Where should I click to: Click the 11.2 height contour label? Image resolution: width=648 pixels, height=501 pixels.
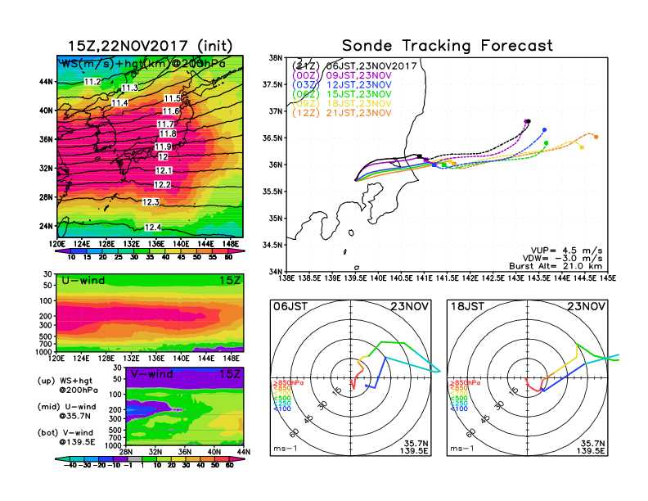coord(92,81)
